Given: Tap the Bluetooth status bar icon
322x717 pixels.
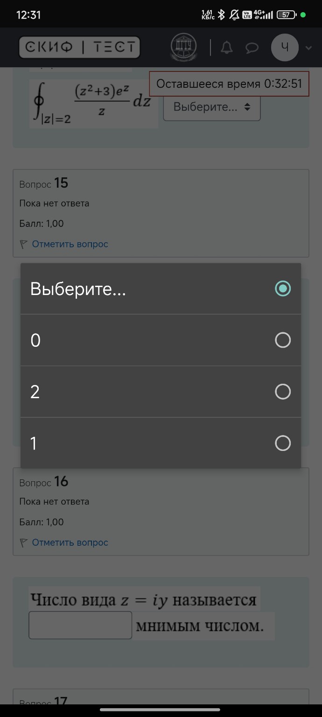Looking at the screenshot, I should click(x=222, y=14).
